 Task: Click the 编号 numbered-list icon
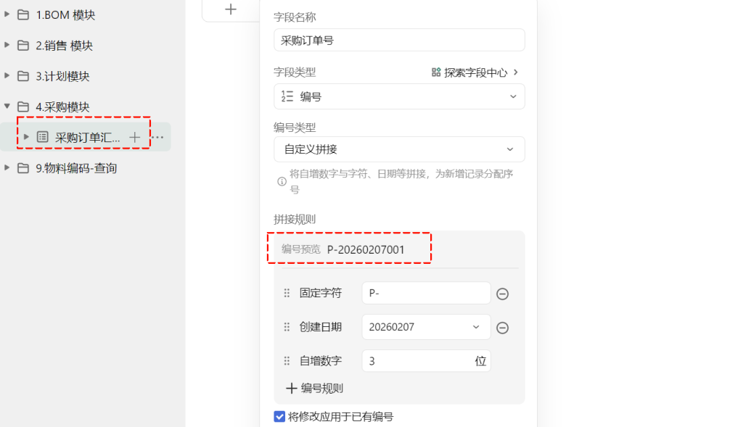287,96
